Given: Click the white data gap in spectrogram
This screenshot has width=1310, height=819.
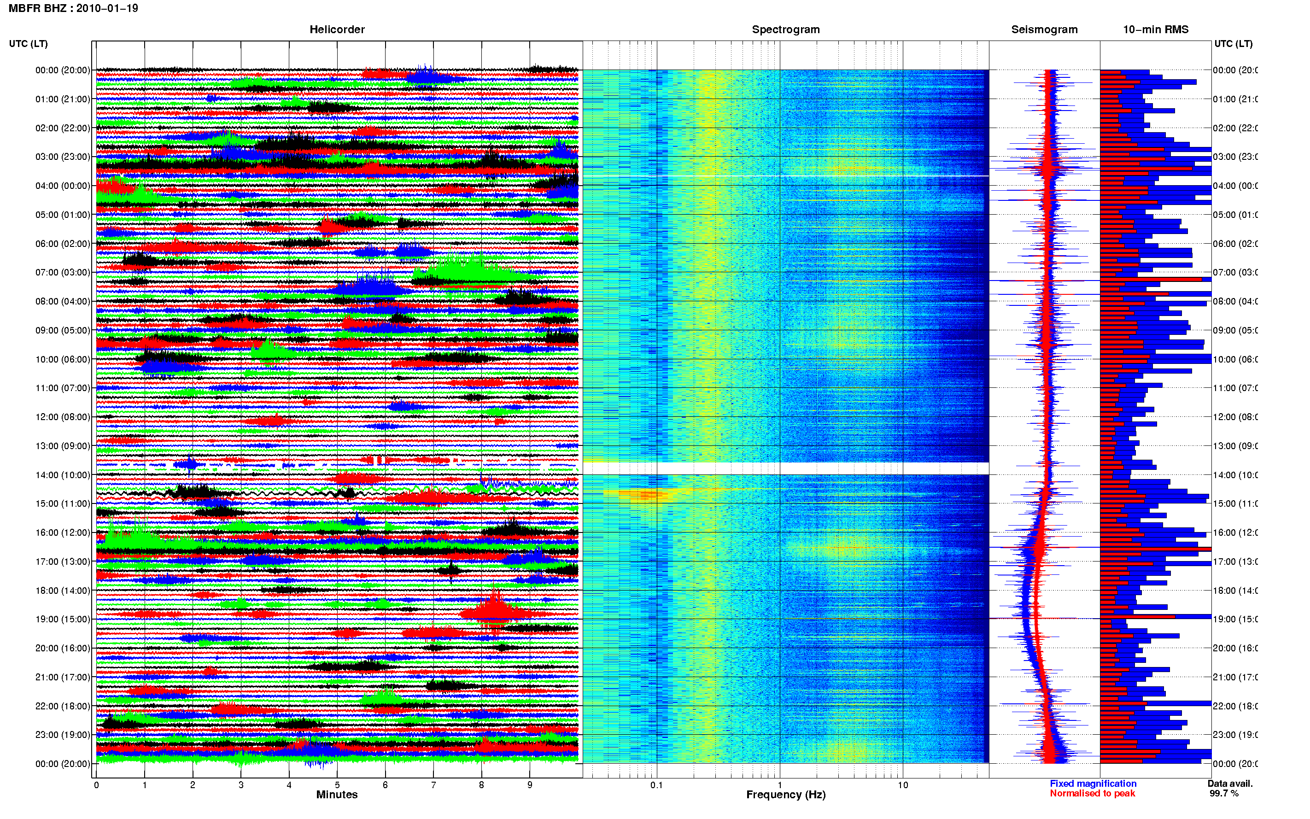Looking at the screenshot, I should [x=786, y=468].
